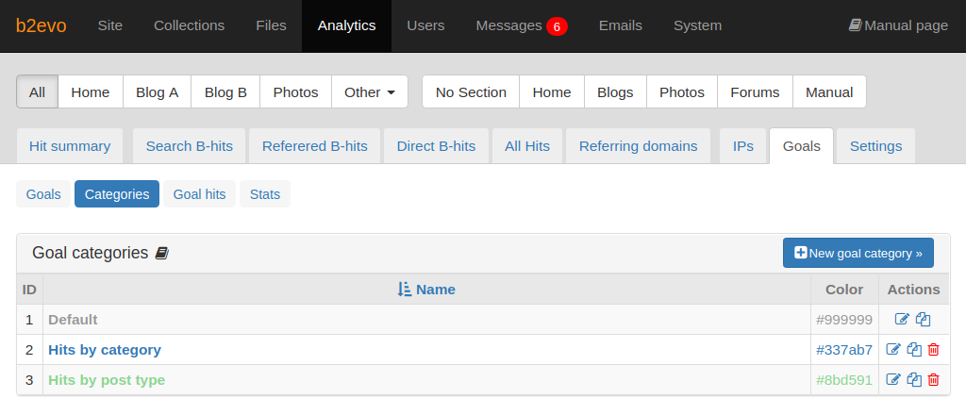
Task: Copy the Hits by category row
Action: click(x=914, y=349)
